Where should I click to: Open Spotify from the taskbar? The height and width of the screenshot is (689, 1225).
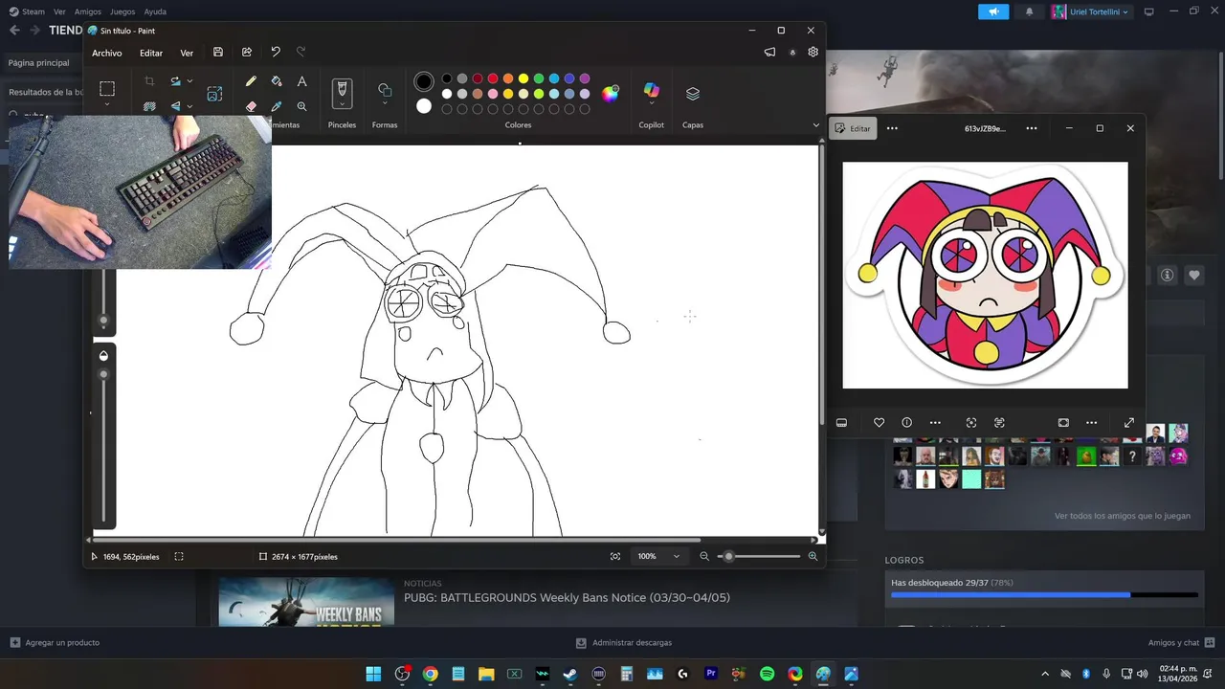(x=767, y=674)
